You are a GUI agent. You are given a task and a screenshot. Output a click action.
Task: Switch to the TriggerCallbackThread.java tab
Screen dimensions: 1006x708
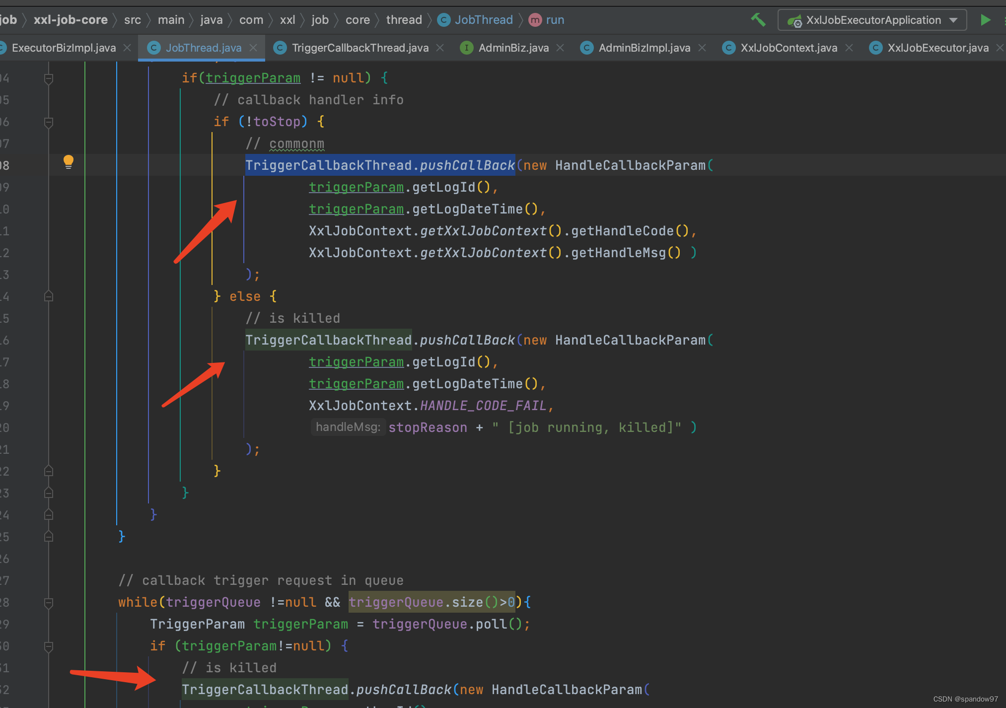359,48
